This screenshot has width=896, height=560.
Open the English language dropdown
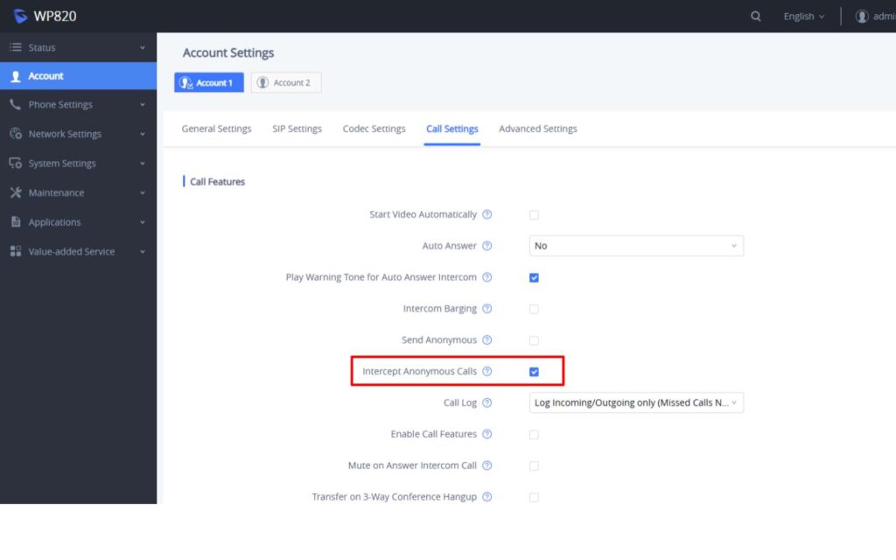(804, 17)
